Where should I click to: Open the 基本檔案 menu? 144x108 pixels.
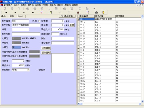(x=8, y=5)
